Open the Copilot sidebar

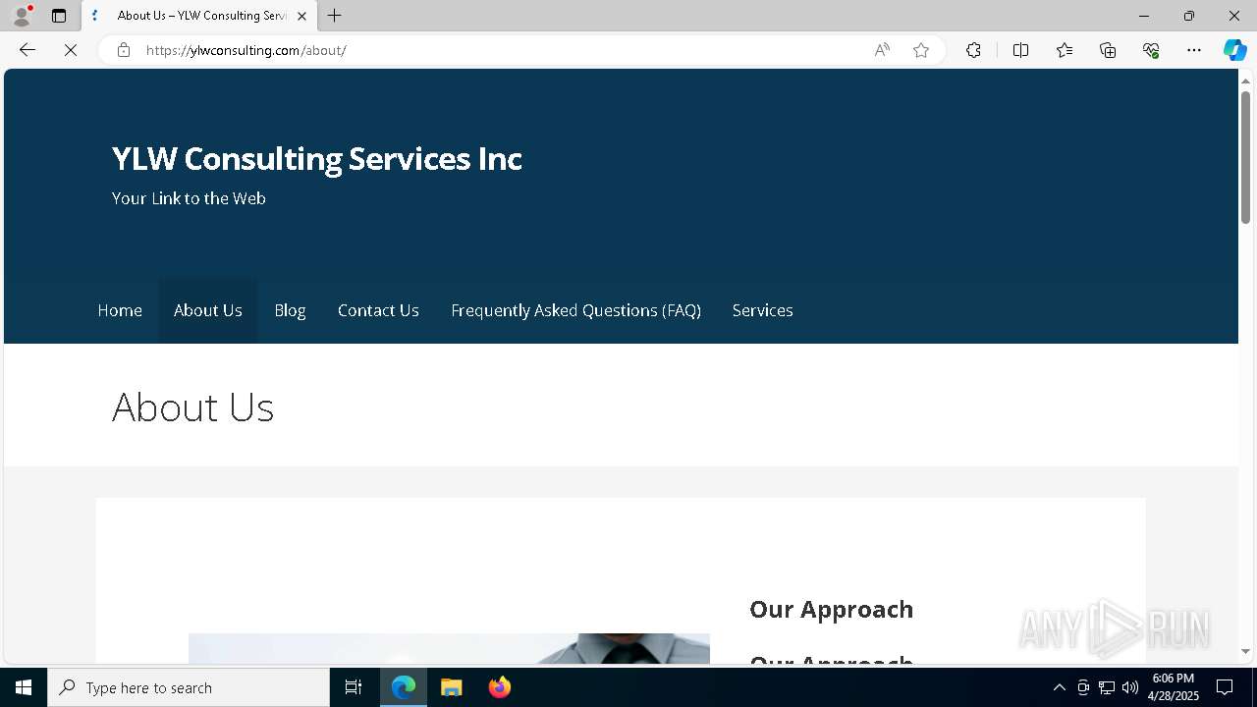pos(1234,50)
